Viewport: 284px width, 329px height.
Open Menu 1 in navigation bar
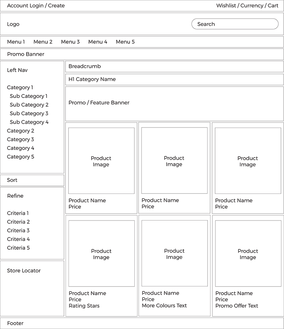click(16, 42)
